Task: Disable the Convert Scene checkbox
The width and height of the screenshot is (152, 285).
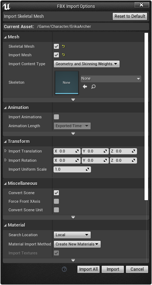Action: [x=56, y=193]
